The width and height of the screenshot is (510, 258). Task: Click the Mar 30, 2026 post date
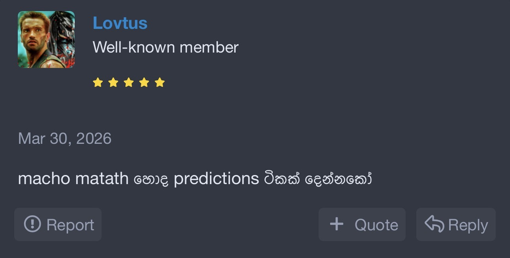coord(65,139)
